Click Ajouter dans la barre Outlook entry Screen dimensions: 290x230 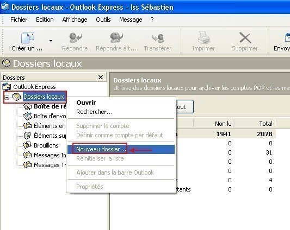[x=121, y=173]
